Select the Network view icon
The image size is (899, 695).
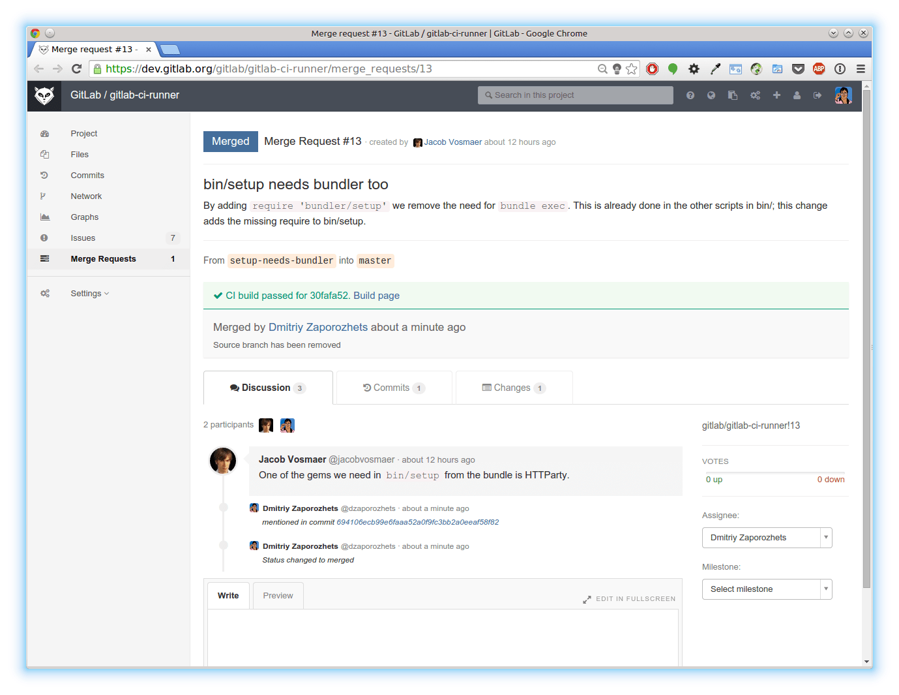44,196
